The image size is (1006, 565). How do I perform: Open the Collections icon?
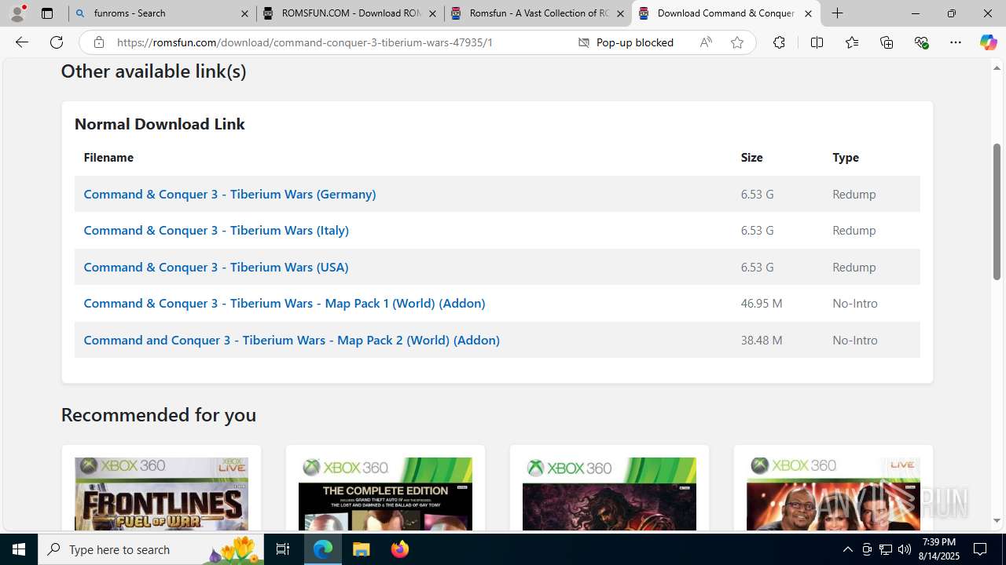click(887, 42)
